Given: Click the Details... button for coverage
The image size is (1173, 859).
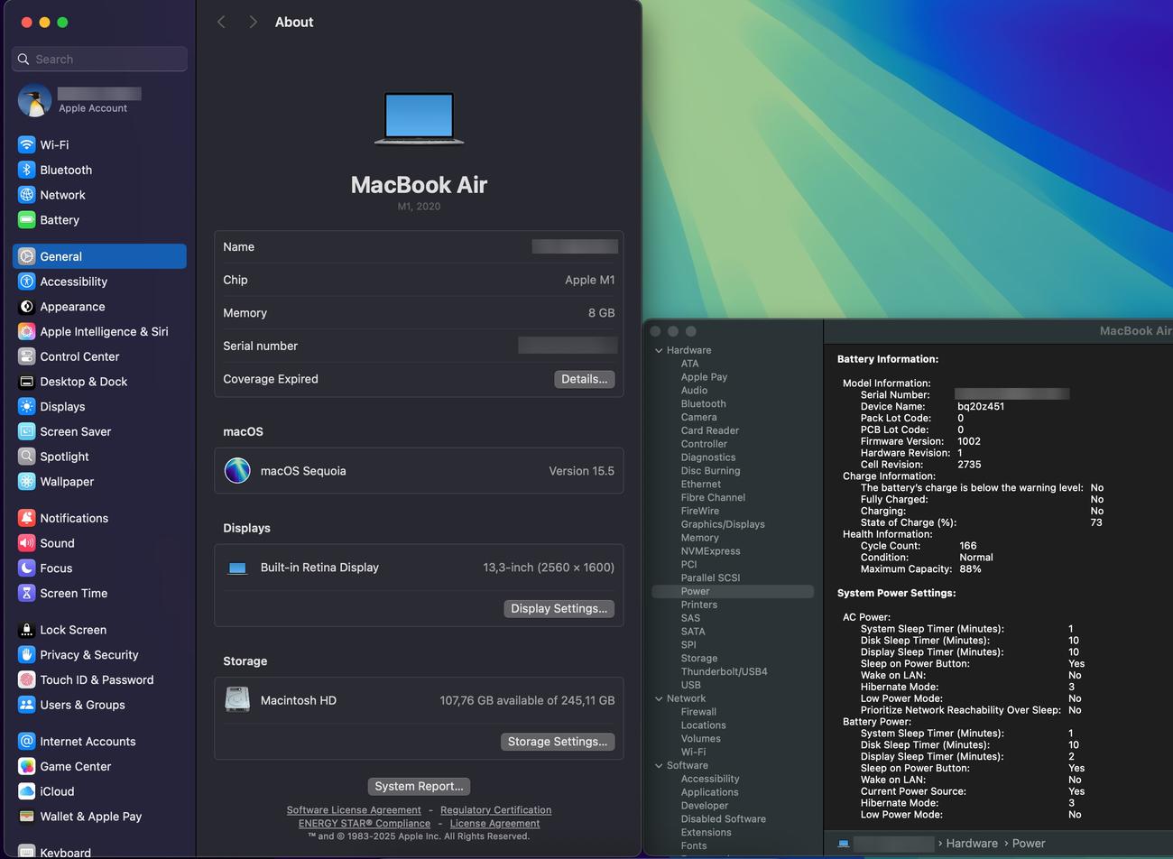Looking at the screenshot, I should coord(584,379).
